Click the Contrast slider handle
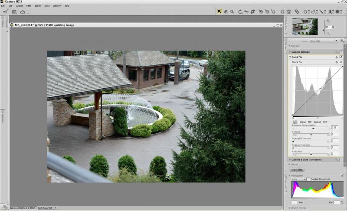Screen dimensions: 347x211 pos(311,135)
